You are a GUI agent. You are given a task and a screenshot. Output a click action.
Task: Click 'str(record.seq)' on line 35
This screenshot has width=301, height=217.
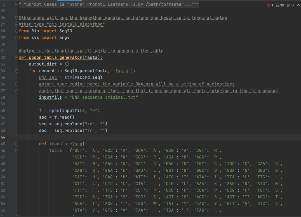[83, 77]
